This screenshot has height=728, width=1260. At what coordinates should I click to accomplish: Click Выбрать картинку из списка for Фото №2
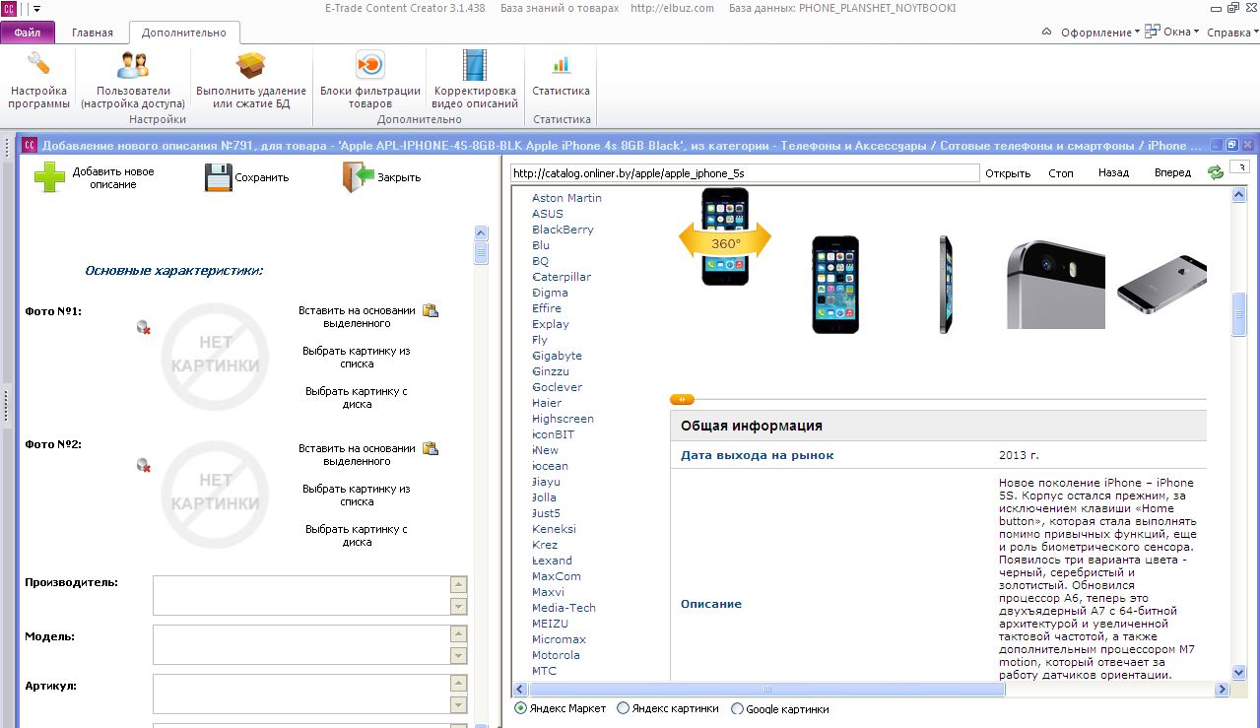357,495
